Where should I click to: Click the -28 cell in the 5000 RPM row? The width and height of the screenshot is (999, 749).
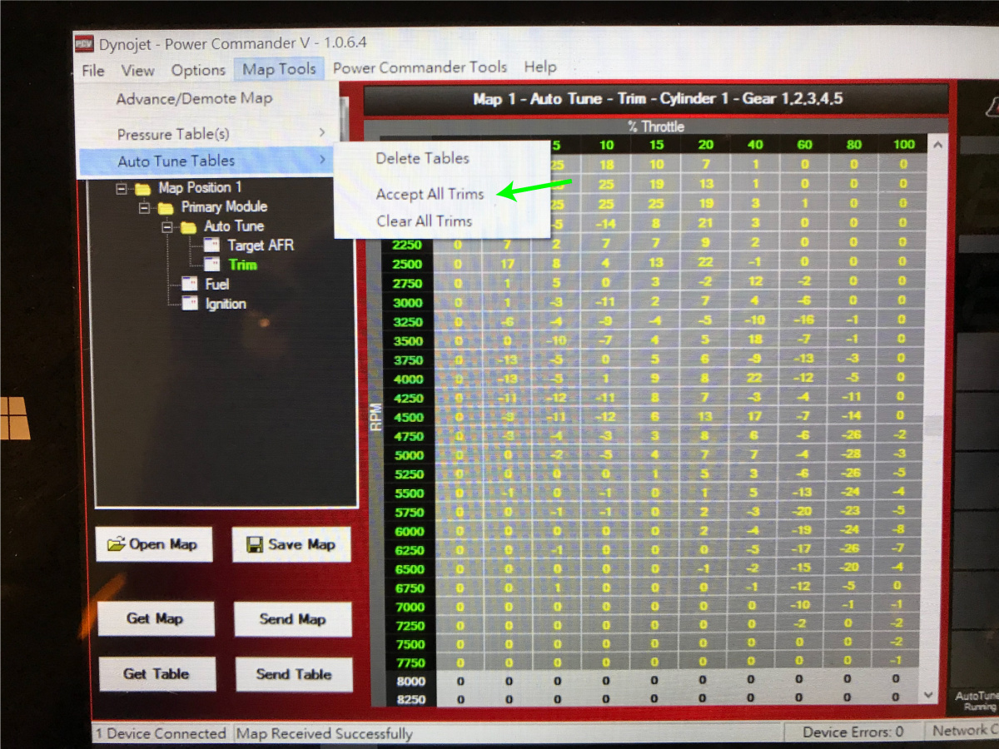point(850,455)
